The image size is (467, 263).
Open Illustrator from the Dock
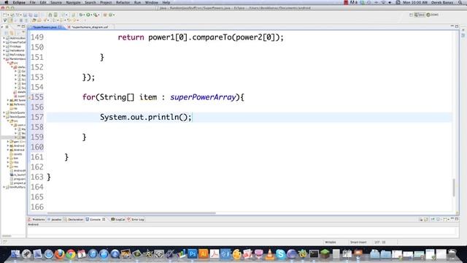click(x=204, y=254)
